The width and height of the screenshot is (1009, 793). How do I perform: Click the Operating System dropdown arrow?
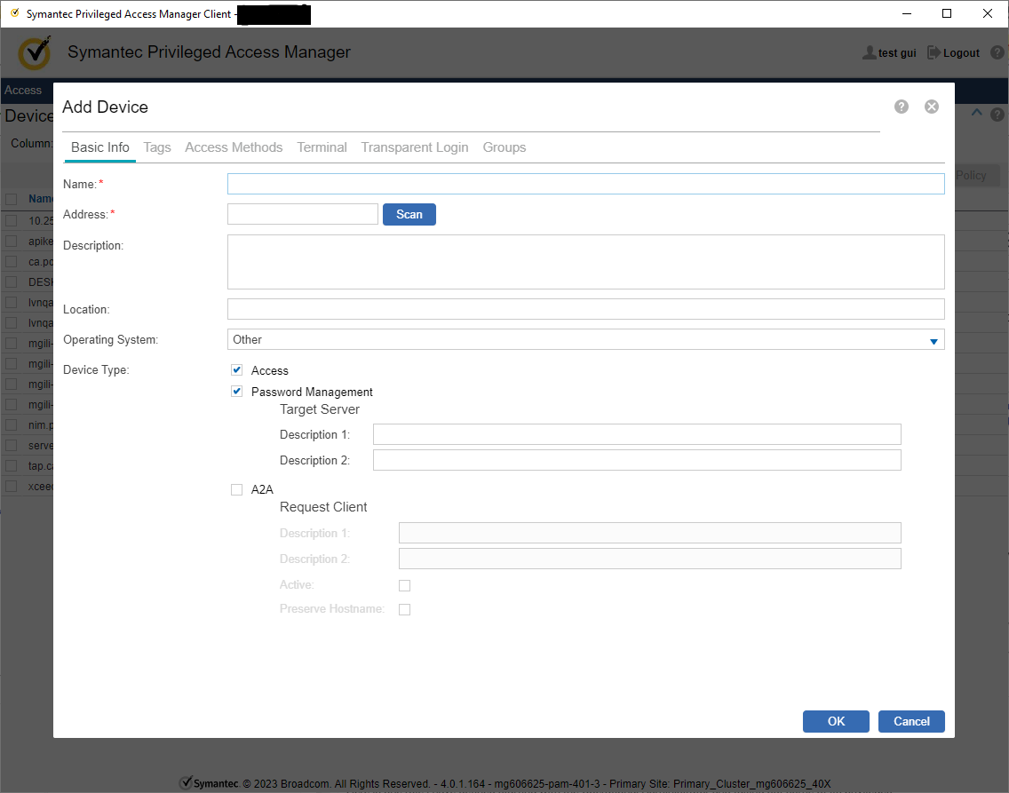click(x=934, y=341)
